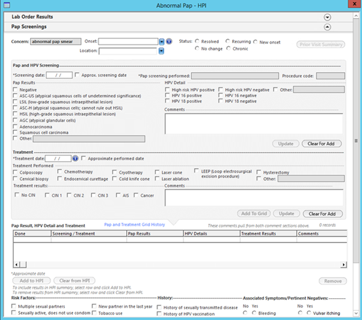
Task: Check the LSIL result box
Action: click(x=15, y=101)
